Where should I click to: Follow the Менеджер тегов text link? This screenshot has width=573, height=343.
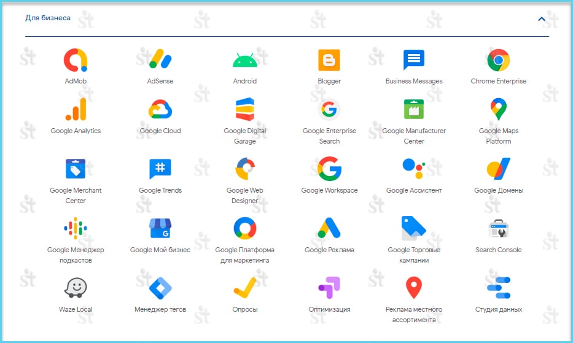[x=160, y=309]
